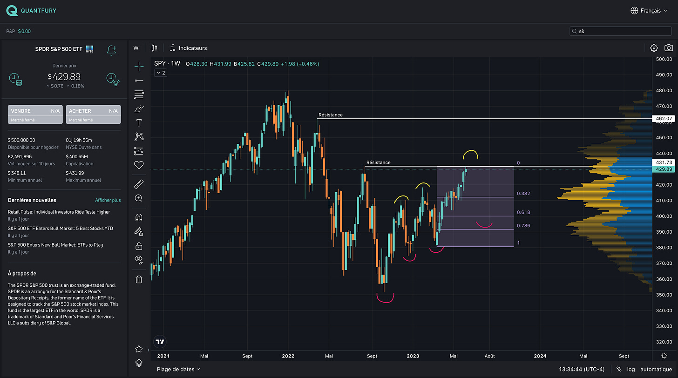
Task: Collapse the indicator legend showing 2
Action: point(161,73)
